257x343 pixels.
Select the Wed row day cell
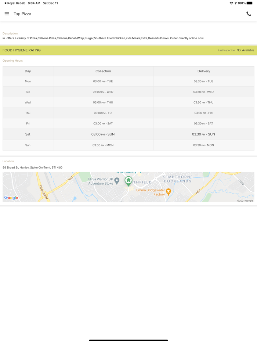pyautogui.click(x=28, y=102)
